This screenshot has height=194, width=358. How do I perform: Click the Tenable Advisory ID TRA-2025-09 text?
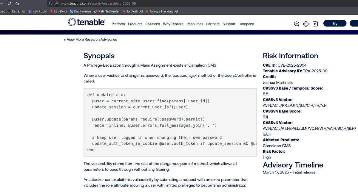[315, 71]
